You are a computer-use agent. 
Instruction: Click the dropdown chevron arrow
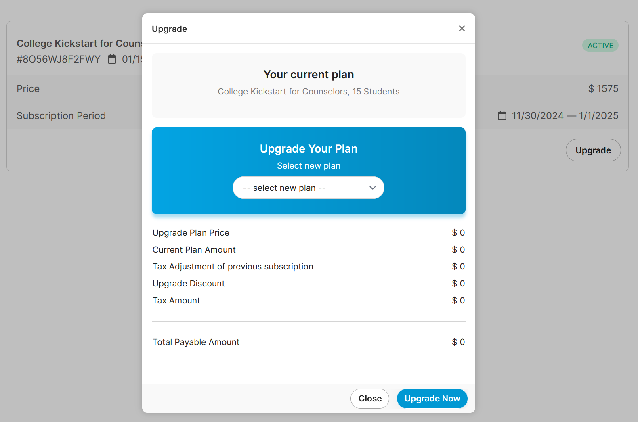click(x=373, y=188)
